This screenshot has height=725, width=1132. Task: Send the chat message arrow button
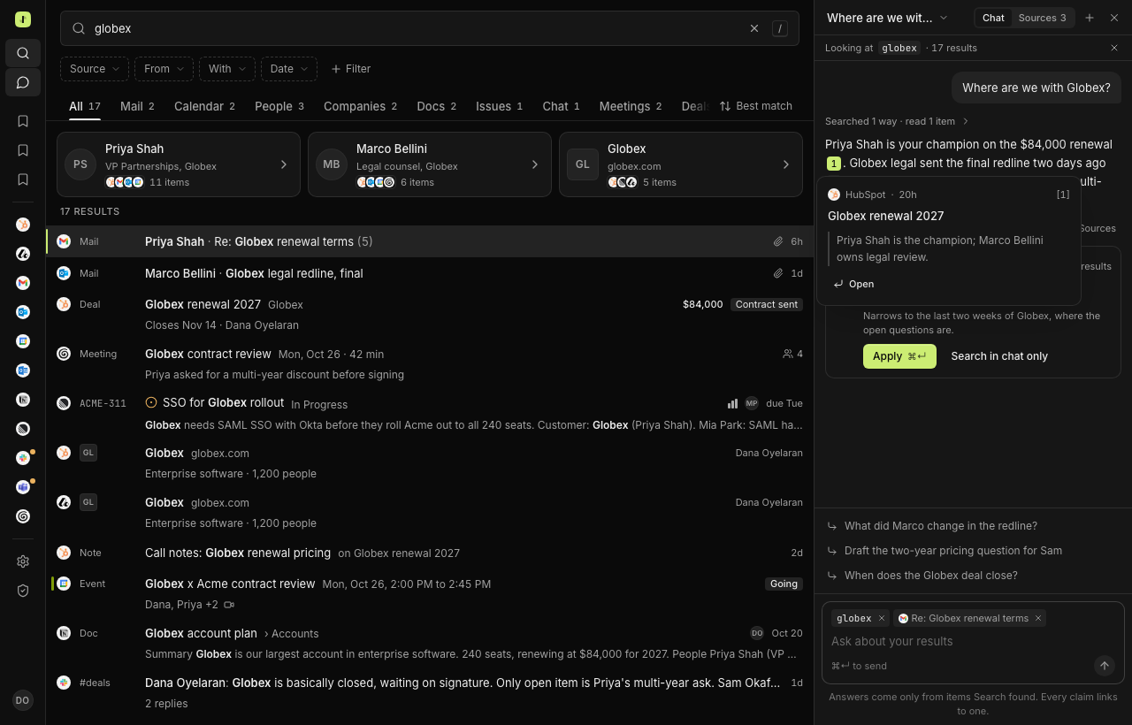point(1104,666)
